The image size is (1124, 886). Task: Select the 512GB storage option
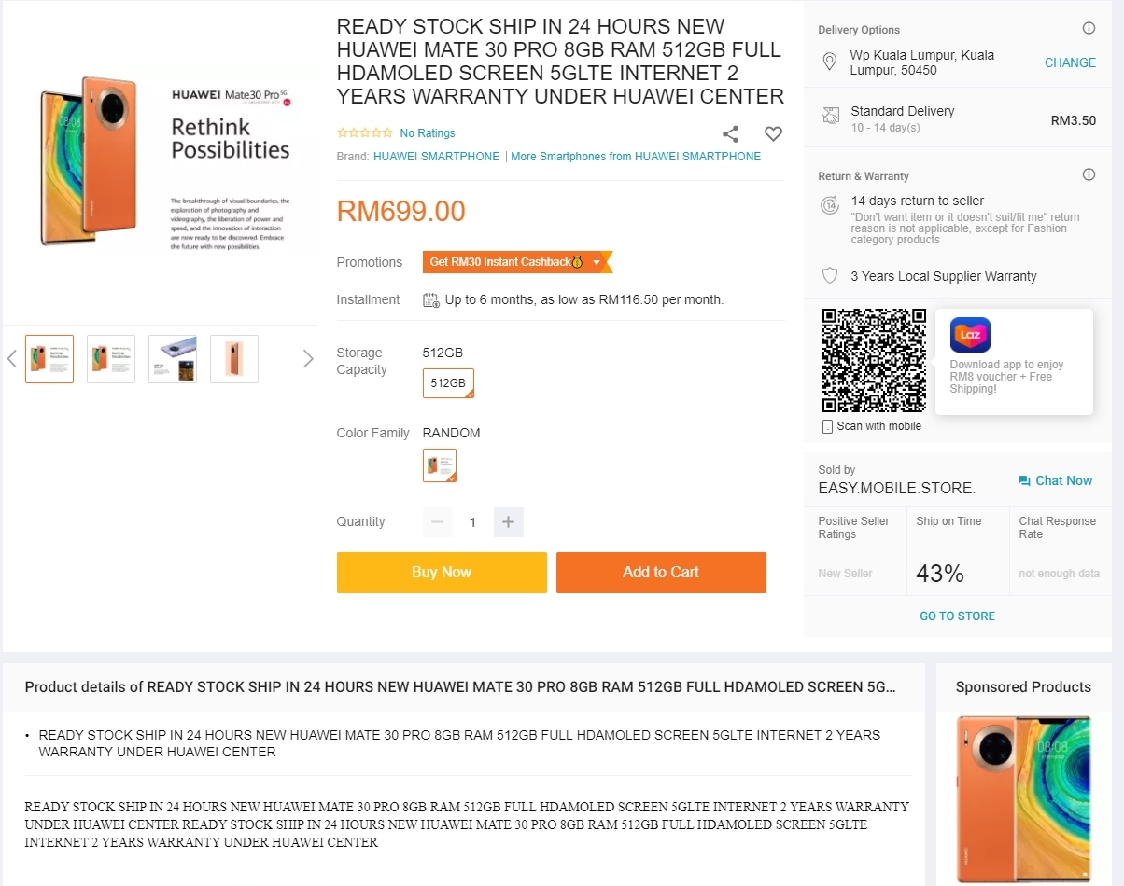click(448, 383)
